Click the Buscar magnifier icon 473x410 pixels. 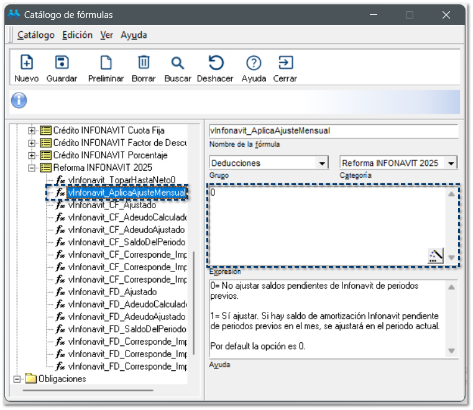[x=178, y=63]
